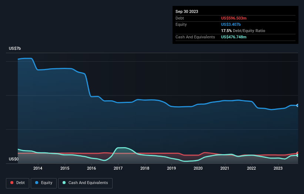Toggle Cash And Equivalents legend button

[x=85, y=183]
